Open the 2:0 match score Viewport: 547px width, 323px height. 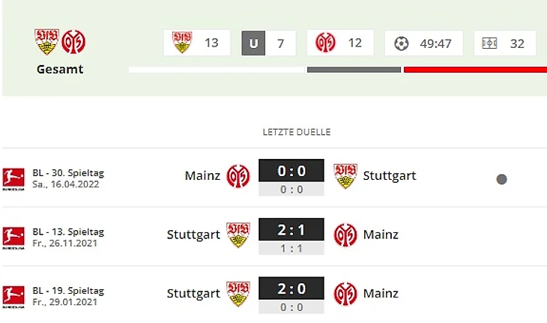point(291,289)
